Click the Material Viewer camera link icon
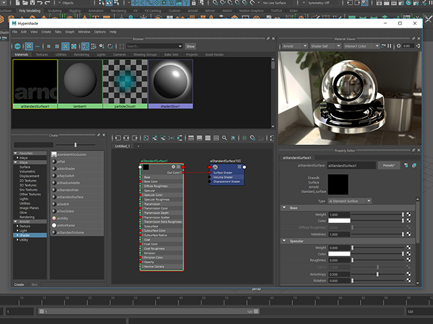The height and width of the screenshot is (324, 433). 383,46
